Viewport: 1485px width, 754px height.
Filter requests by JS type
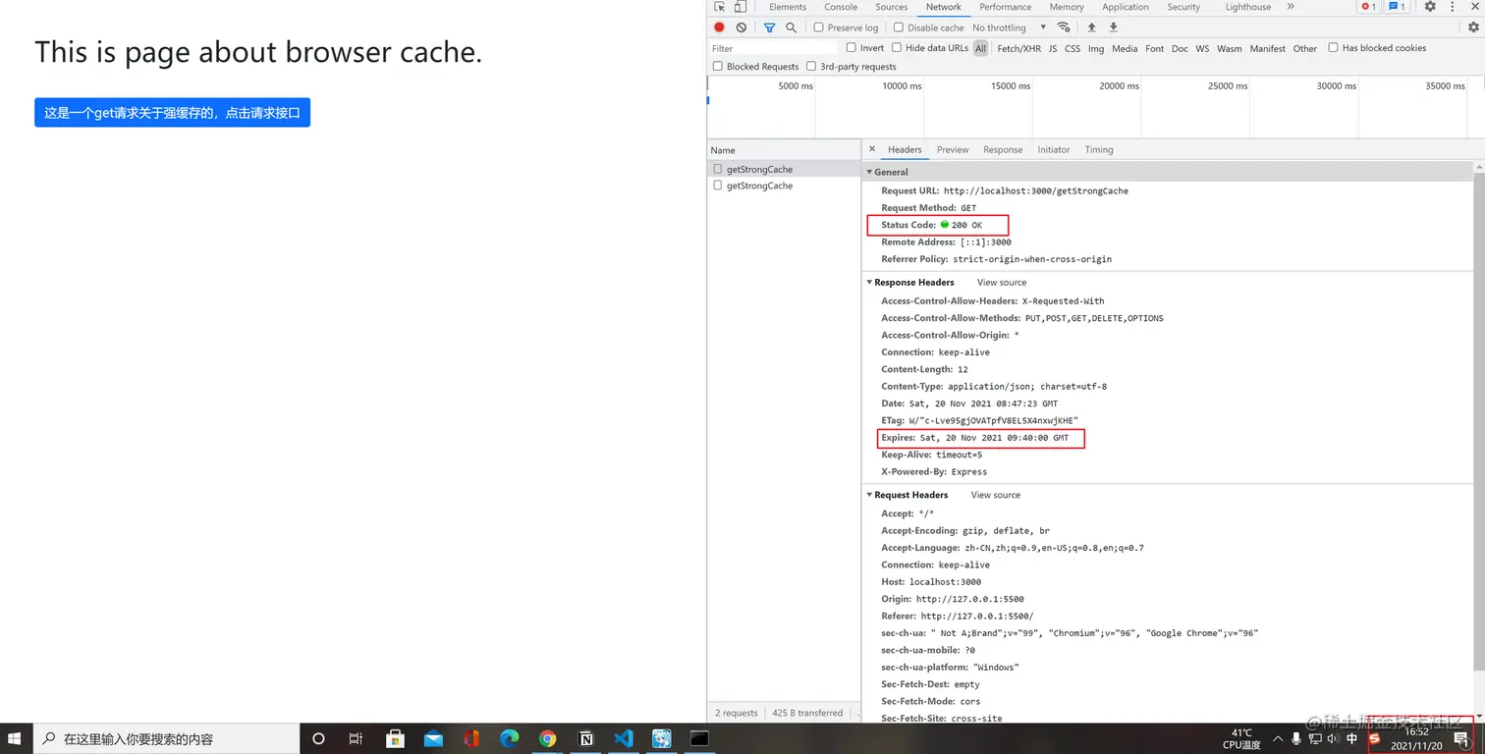[x=1053, y=48]
